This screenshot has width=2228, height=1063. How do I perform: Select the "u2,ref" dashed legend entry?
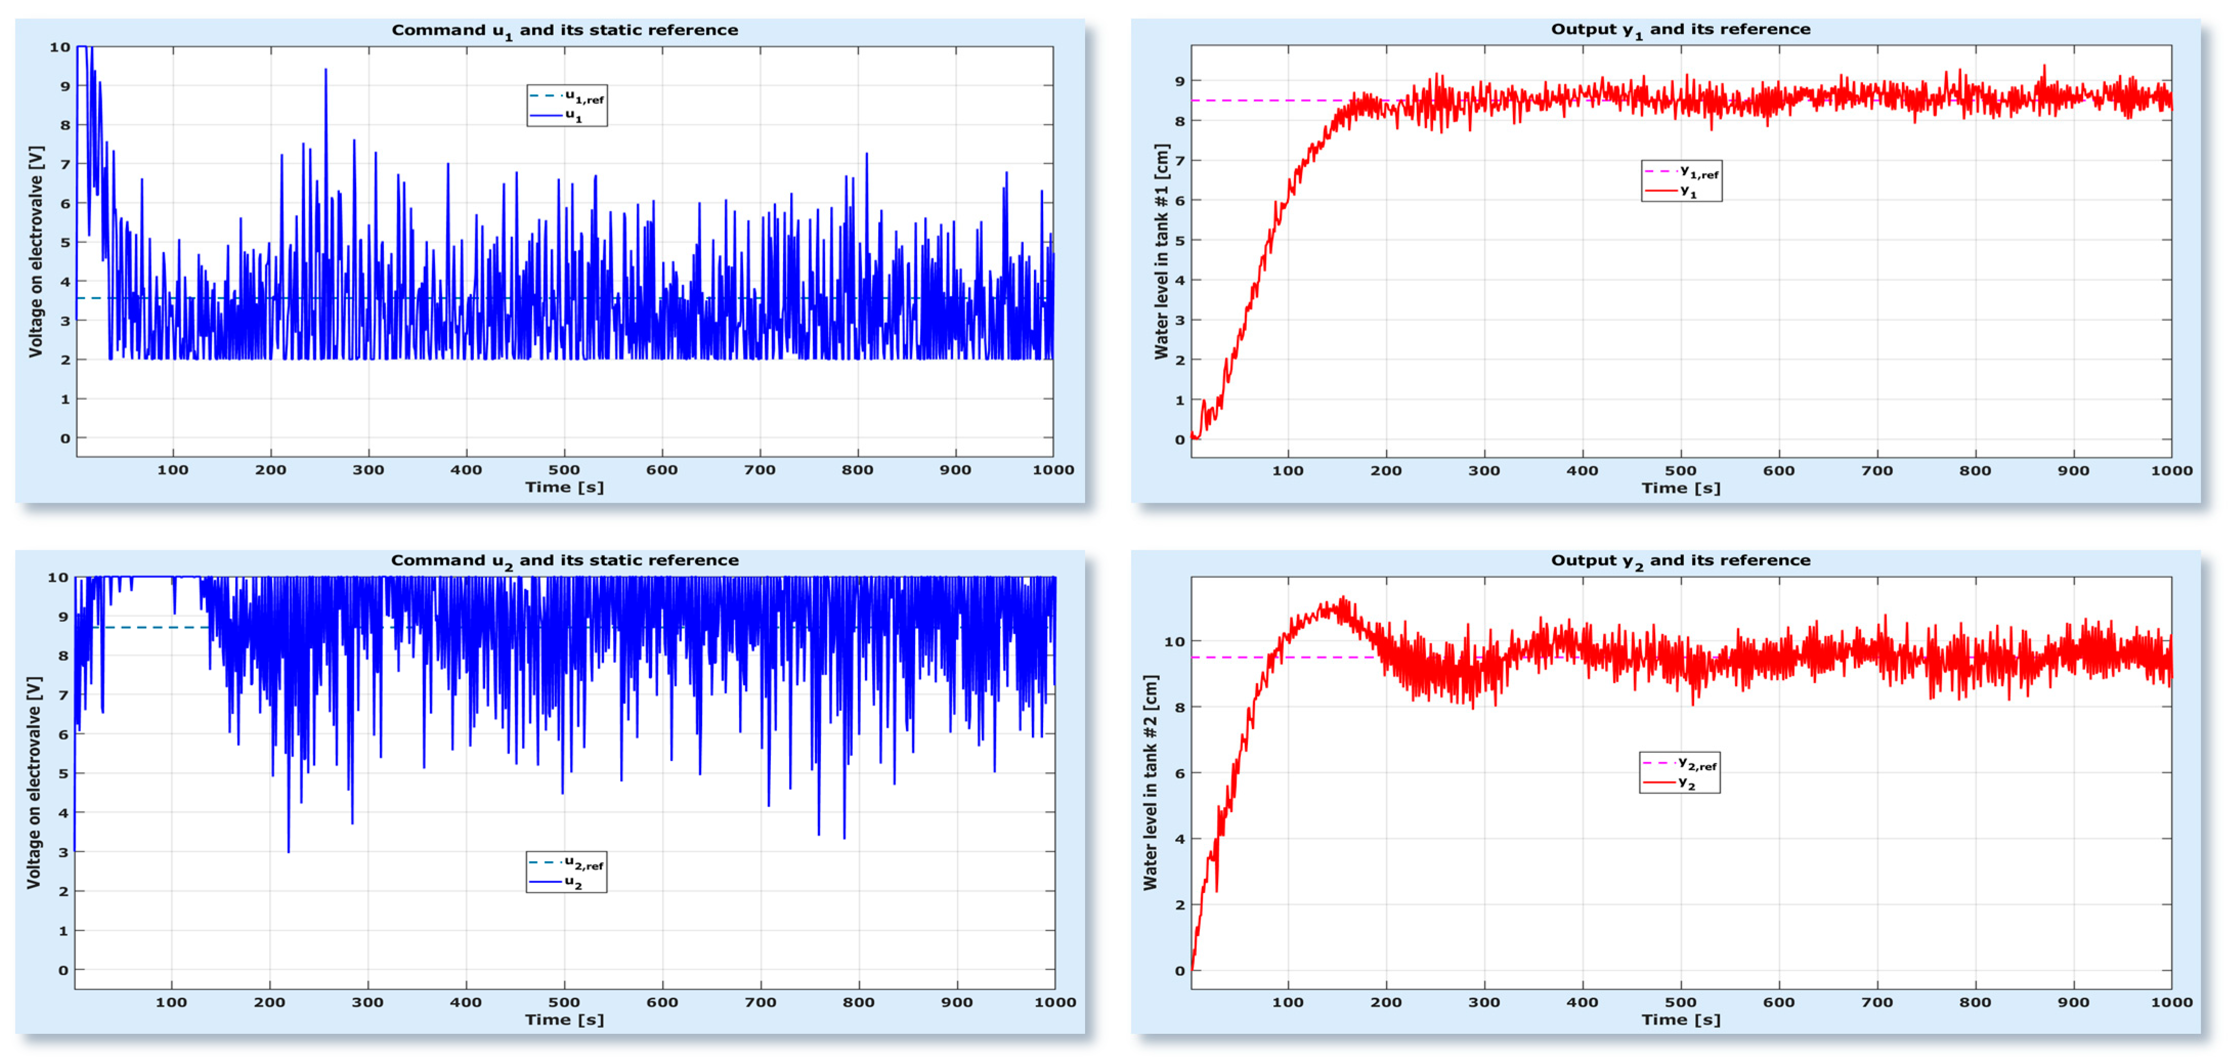[567, 862]
